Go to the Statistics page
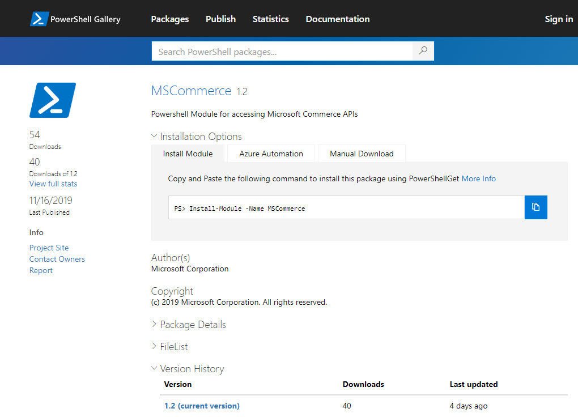Image resolution: width=578 pixels, height=417 pixels. (x=270, y=19)
